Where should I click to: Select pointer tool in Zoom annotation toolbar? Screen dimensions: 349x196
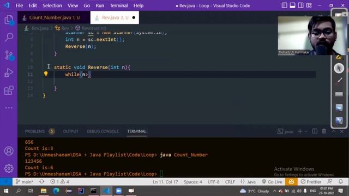coord(339,68)
